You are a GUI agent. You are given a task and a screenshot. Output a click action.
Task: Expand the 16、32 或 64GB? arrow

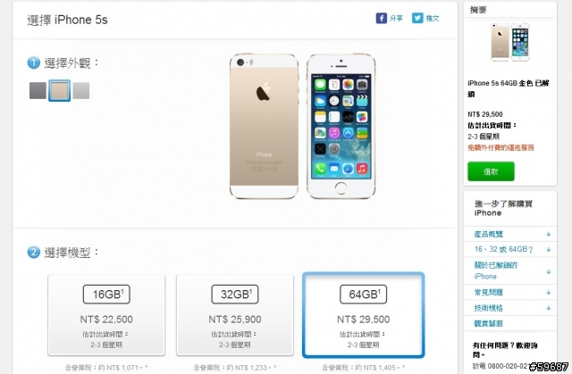point(548,249)
